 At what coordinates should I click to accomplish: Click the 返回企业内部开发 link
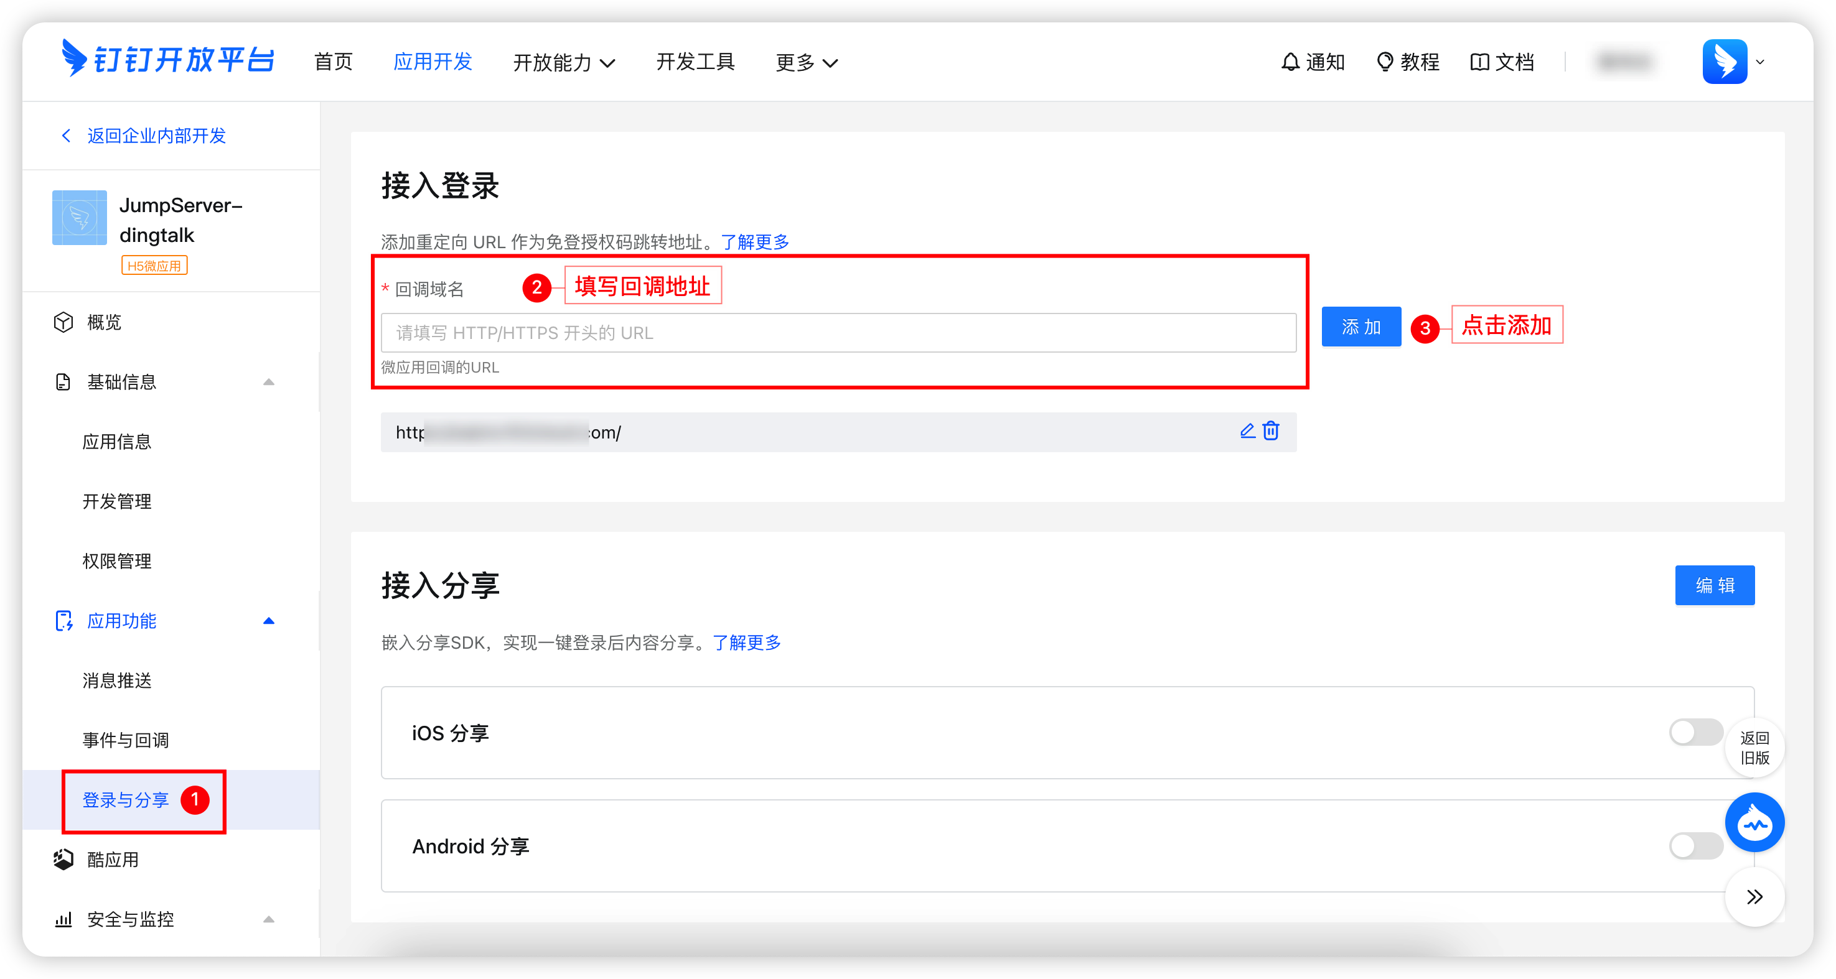pyautogui.click(x=156, y=136)
